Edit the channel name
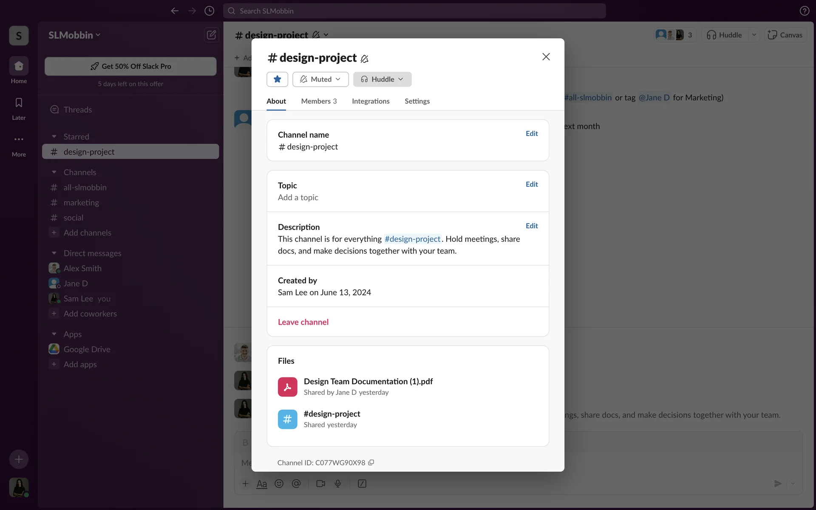This screenshot has height=510, width=816. click(532, 133)
